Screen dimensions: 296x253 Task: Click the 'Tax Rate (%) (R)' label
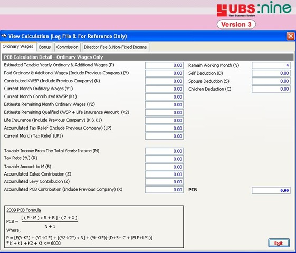pos(21,158)
